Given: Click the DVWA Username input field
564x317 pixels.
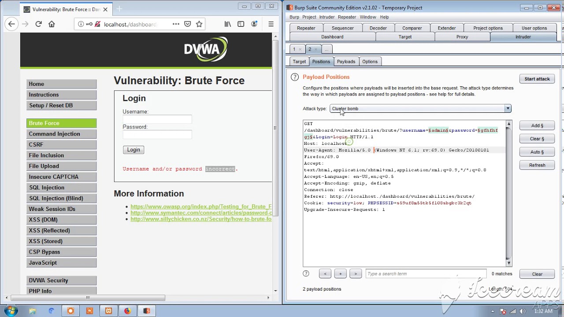Looking at the screenshot, I should pos(157,120).
